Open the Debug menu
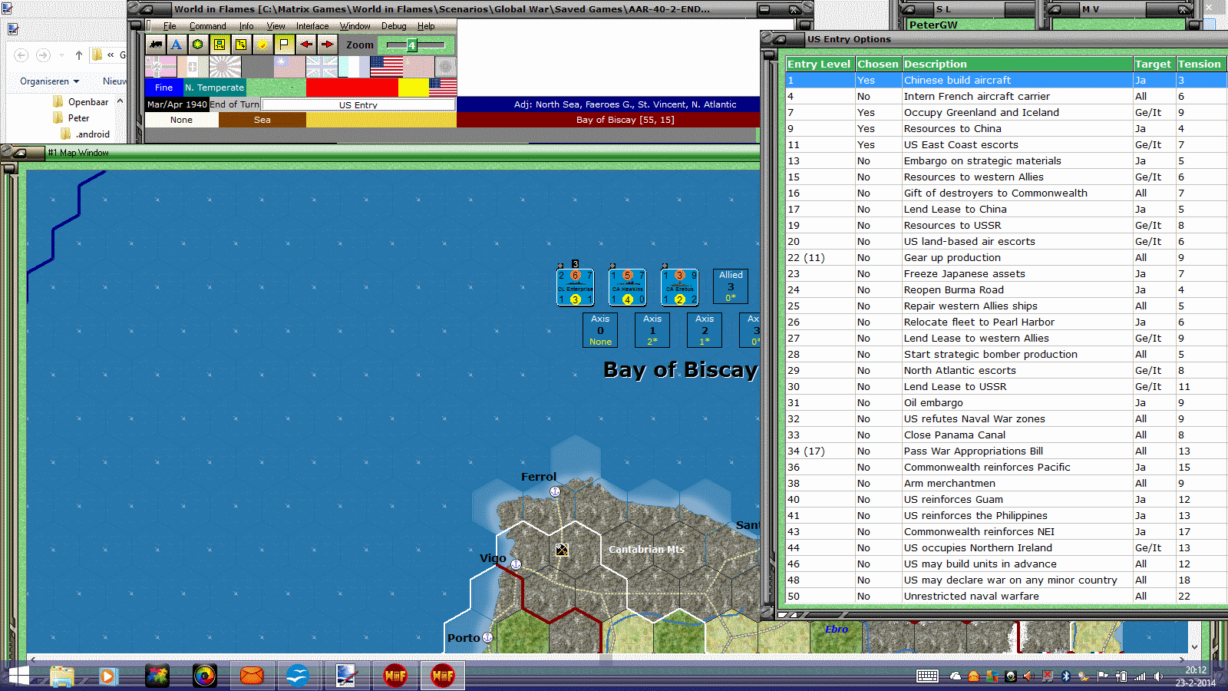The height and width of the screenshot is (691, 1228). coord(394,26)
